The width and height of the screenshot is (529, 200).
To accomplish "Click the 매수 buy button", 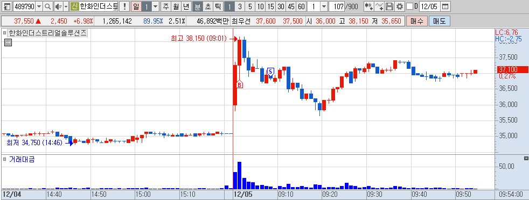I will coord(416,21).
